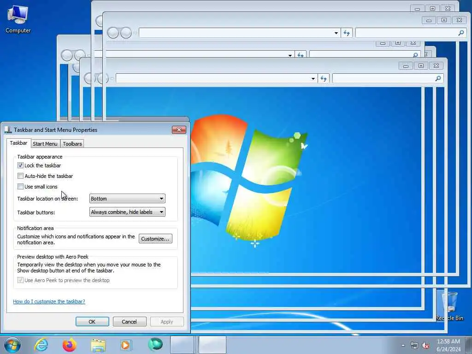Click the Use Aero Peek checkbox
This screenshot has height=354, width=472.
20,280
